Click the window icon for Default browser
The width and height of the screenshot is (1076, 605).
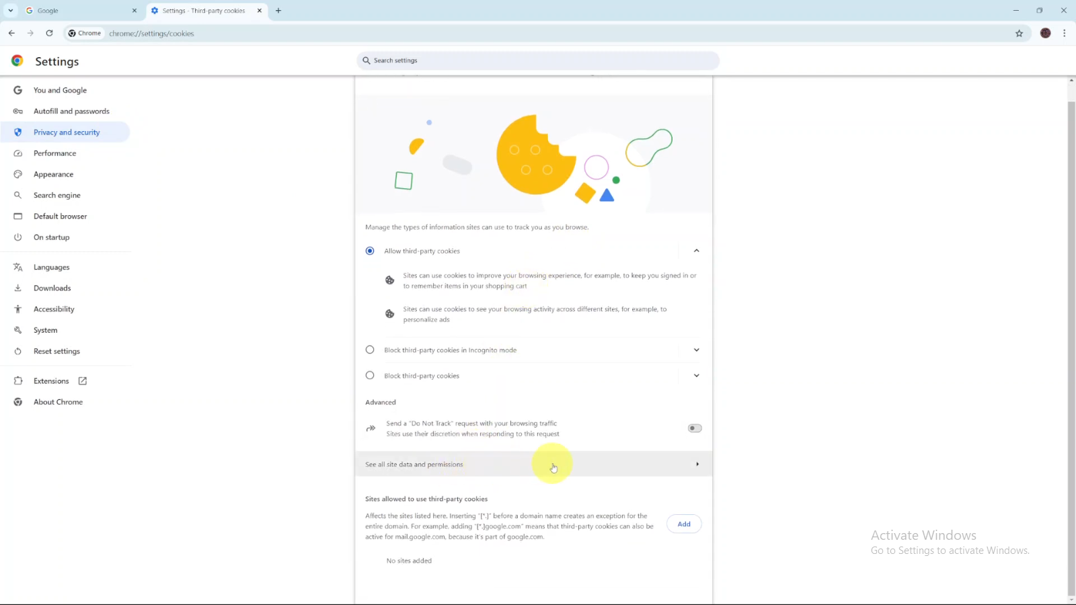(18, 216)
